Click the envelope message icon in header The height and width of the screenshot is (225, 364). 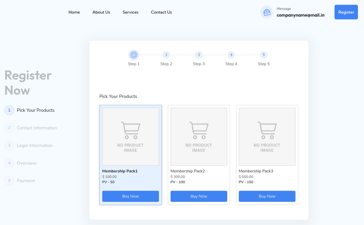coord(267,12)
